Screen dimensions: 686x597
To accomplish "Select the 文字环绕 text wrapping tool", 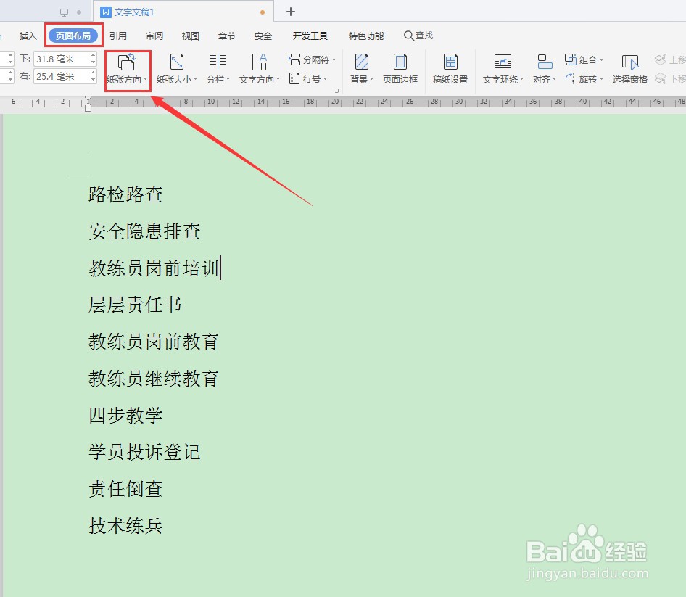I will pyautogui.click(x=501, y=69).
